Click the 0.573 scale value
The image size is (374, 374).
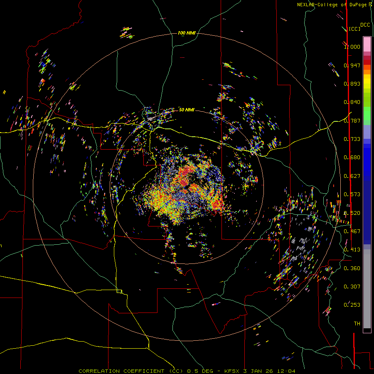352,194
